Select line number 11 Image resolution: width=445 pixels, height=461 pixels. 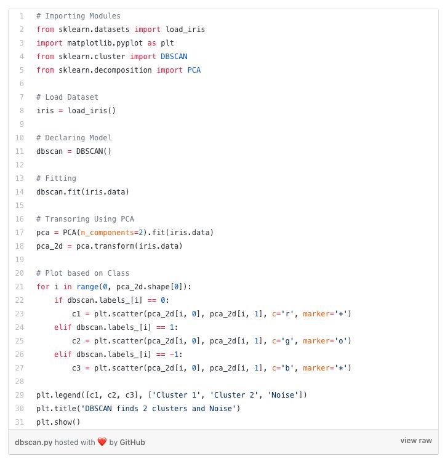tap(20, 151)
